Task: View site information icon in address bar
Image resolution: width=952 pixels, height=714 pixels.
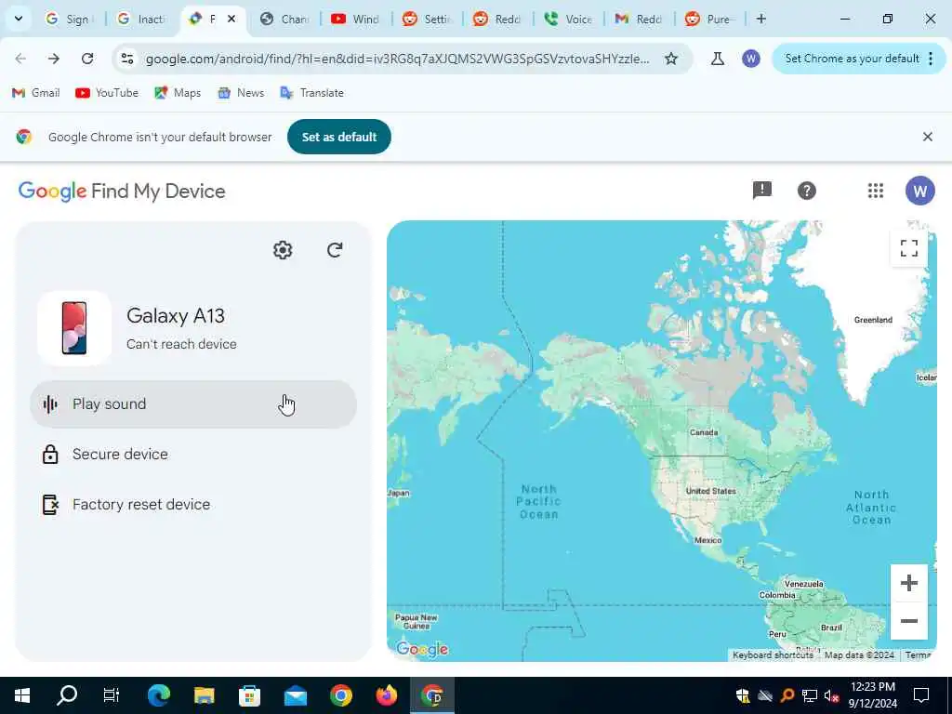Action: coord(126,59)
